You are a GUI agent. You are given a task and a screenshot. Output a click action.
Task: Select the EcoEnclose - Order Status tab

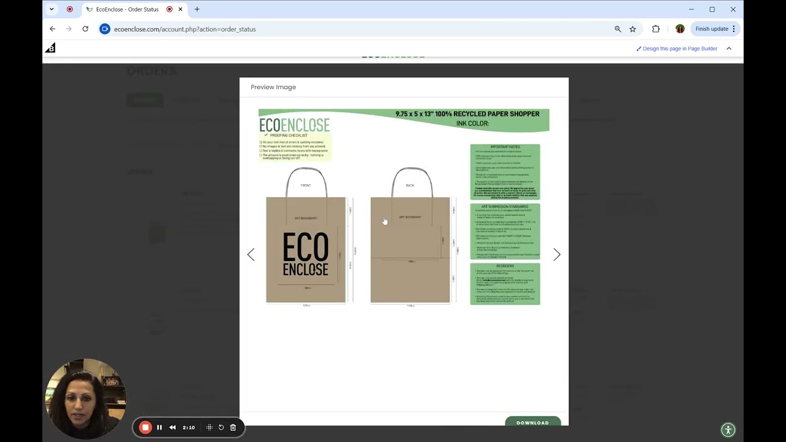coord(127,9)
